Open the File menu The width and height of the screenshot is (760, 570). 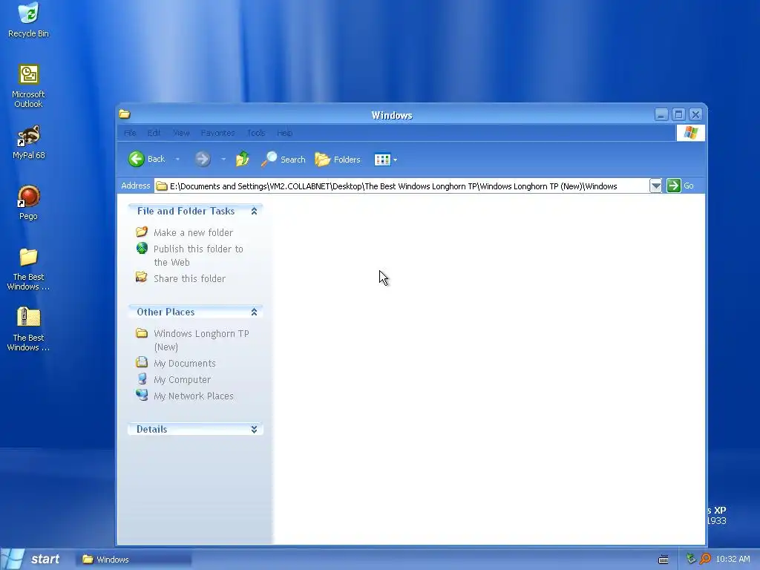click(x=130, y=133)
